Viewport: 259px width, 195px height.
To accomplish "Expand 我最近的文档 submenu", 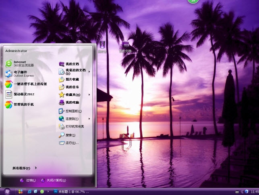I will (75, 71).
